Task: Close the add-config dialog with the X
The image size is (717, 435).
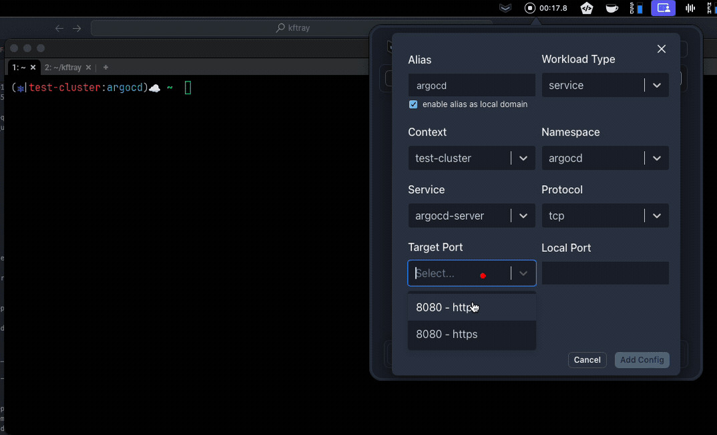Action: (661, 49)
